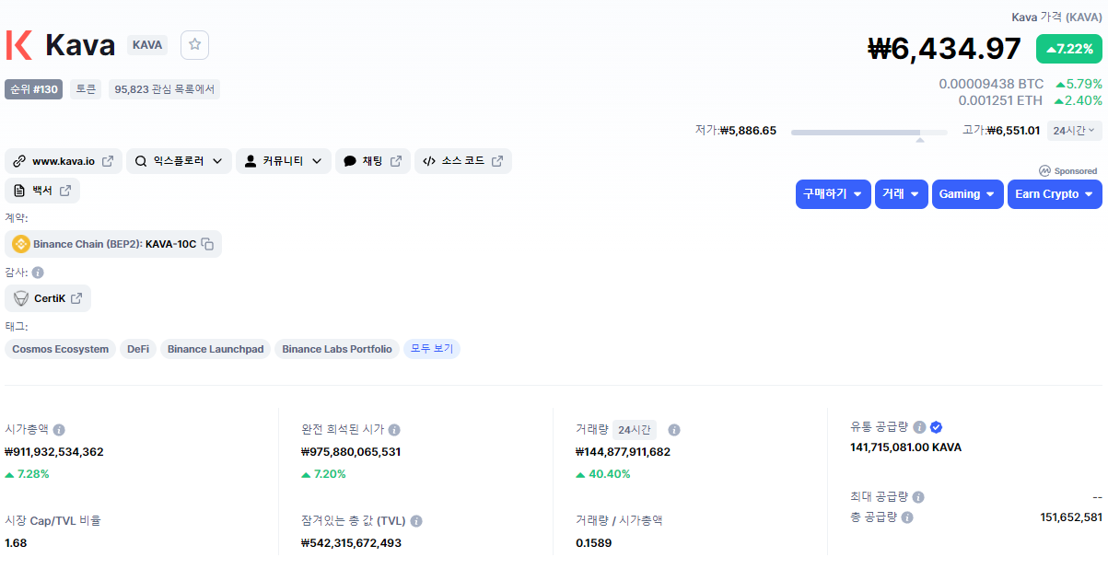Open the 소스 코드 link
Viewport: 1108px width, 569px height.
pos(462,161)
